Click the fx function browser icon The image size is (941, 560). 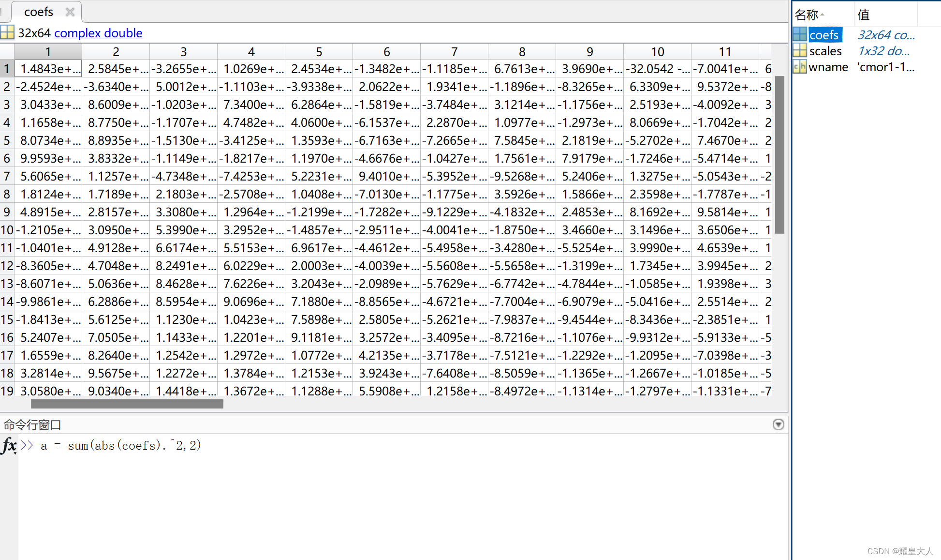(x=9, y=445)
